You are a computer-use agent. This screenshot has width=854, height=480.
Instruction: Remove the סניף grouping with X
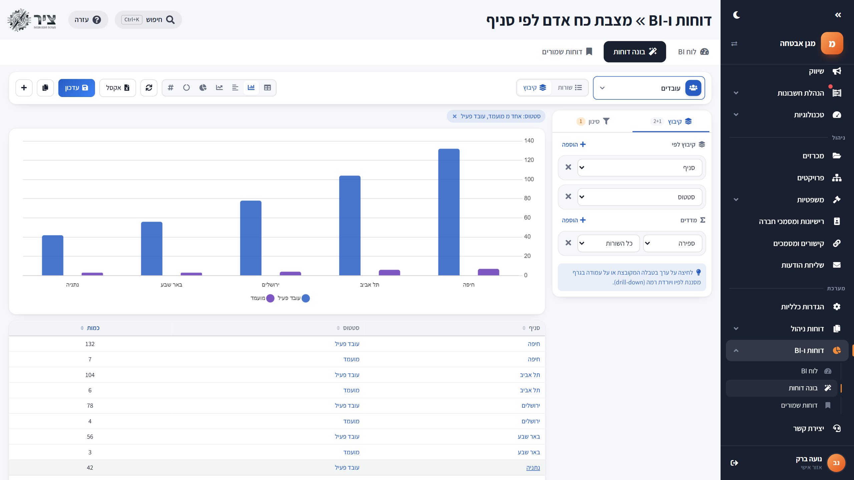pos(568,167)
